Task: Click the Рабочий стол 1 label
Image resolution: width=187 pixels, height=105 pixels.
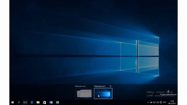Action: click(x=81, y=86)
